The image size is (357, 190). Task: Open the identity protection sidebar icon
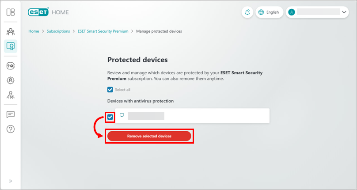(11, 80)
